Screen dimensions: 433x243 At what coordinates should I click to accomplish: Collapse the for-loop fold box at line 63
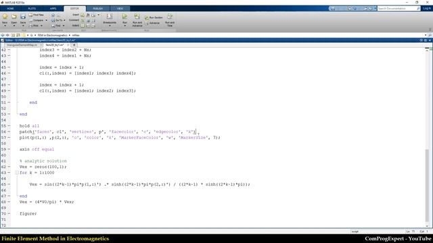pyautogui.click(x=17, y=173)
